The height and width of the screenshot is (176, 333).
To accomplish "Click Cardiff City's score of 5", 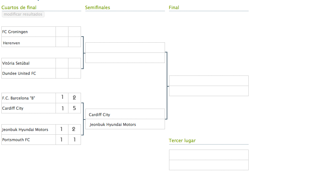I will coord(75,108).
